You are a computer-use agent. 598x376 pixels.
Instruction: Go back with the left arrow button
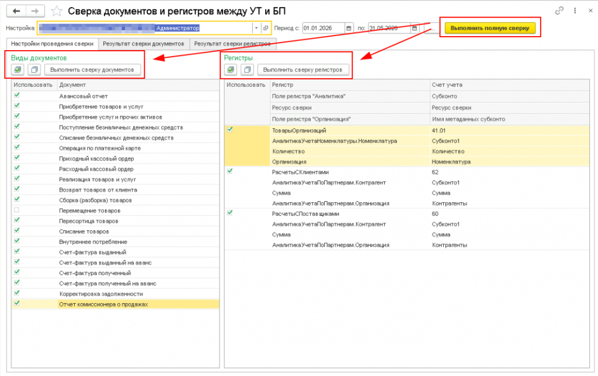16,11
